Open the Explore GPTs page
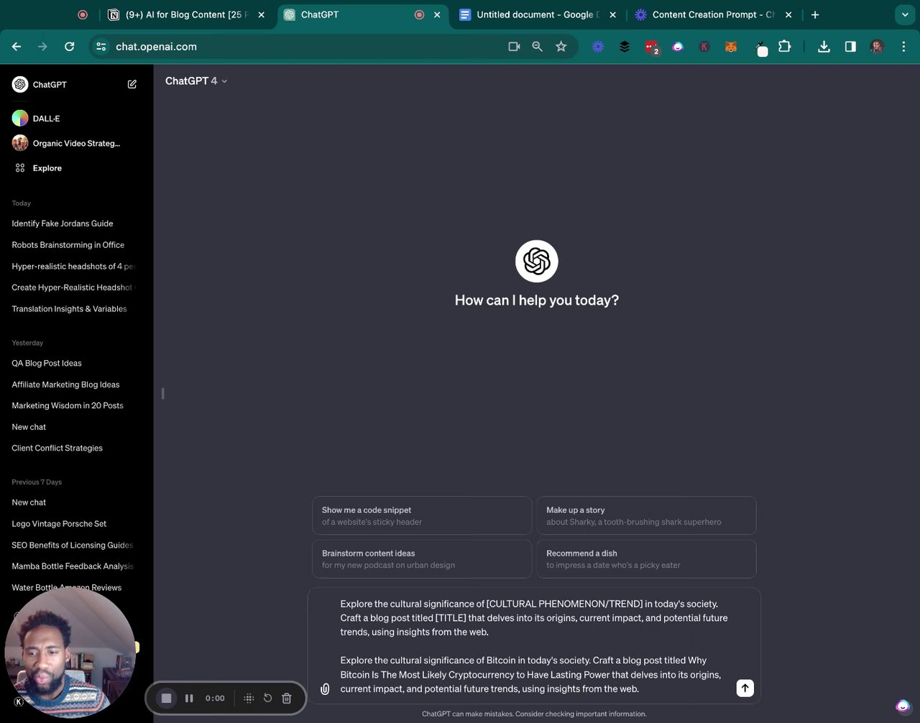Viewport: 920px width, 723px height. pyautogui.click(x=76, y=168)
